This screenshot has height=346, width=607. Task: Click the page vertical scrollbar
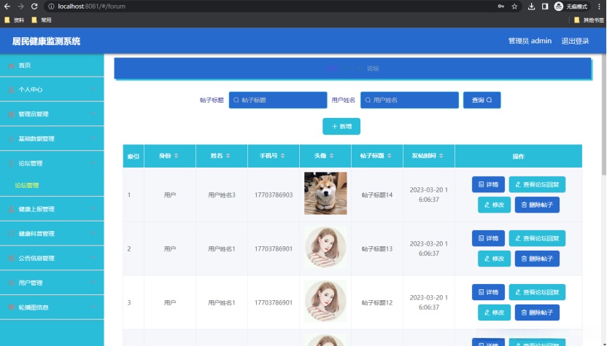pyautogui.click(x=603, y=116)
